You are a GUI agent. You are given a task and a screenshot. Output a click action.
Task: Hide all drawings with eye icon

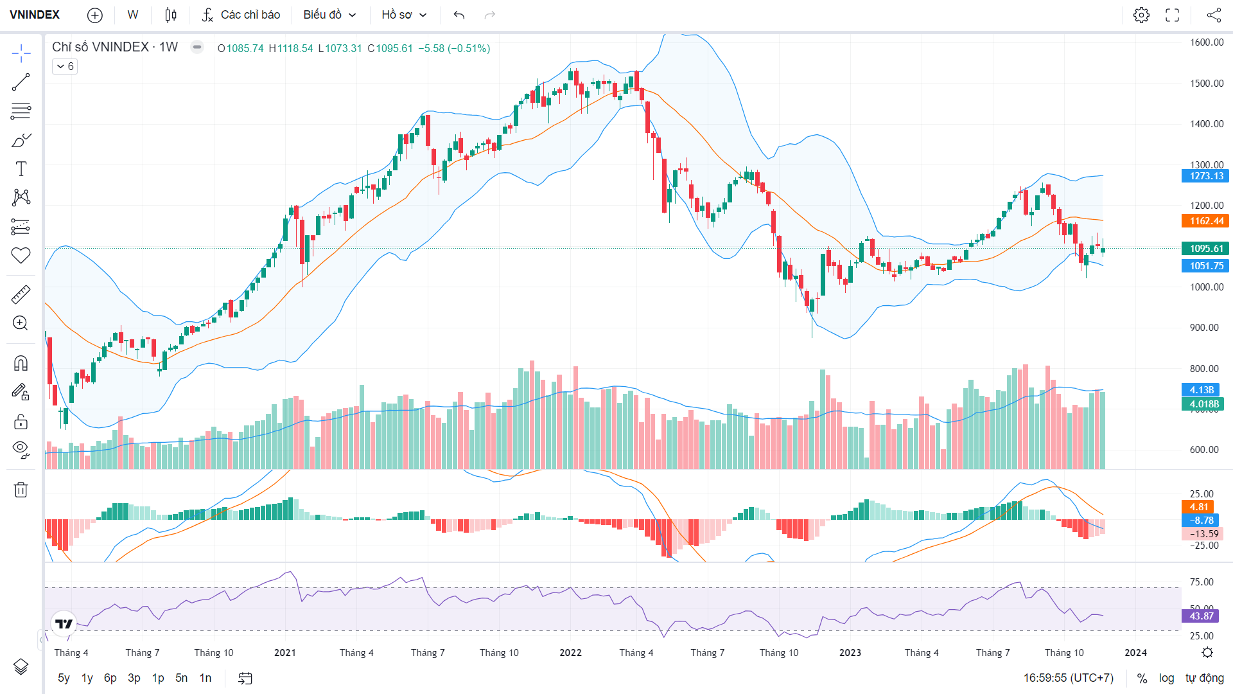[21, 450]
